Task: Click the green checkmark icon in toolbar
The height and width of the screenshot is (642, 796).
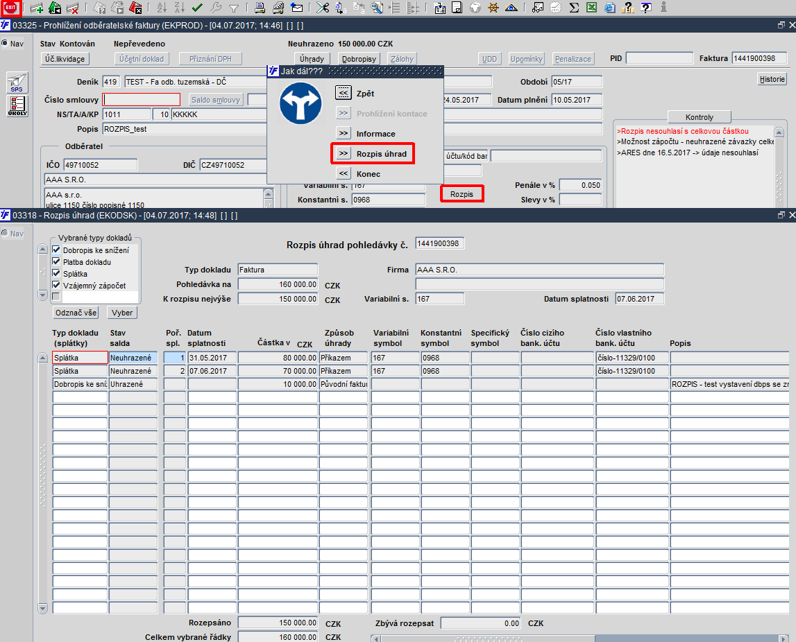Action: pos(198,8)
